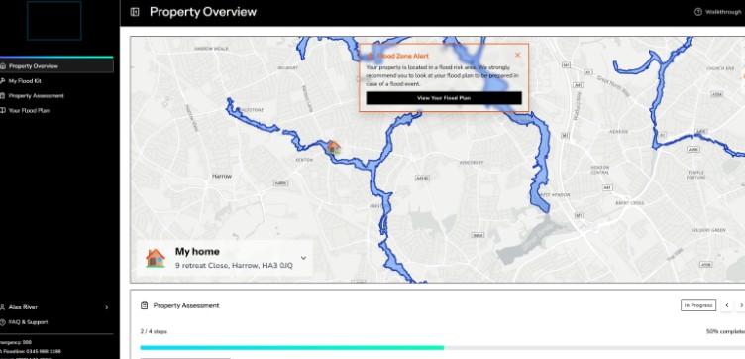Click the 50% complete label

click(x=725, y=331)
